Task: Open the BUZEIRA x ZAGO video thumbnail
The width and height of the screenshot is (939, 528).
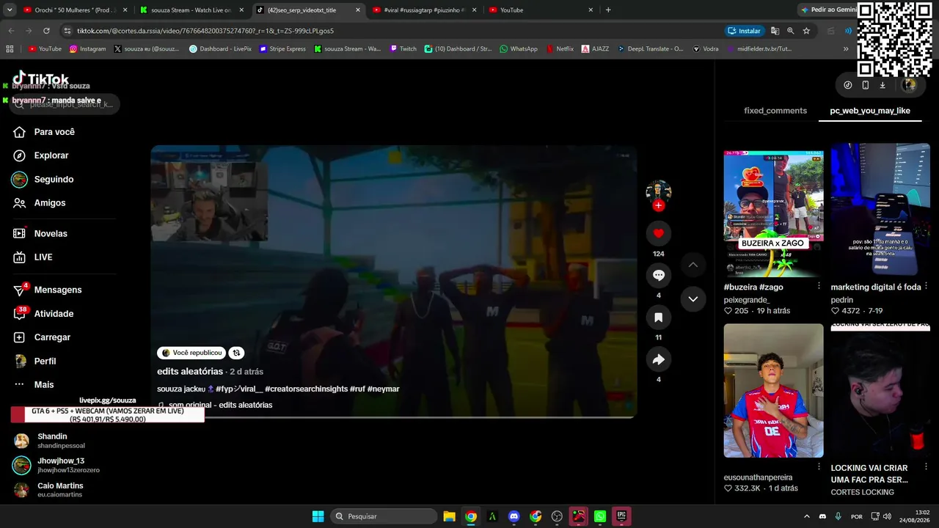Action: coord(773,210)
